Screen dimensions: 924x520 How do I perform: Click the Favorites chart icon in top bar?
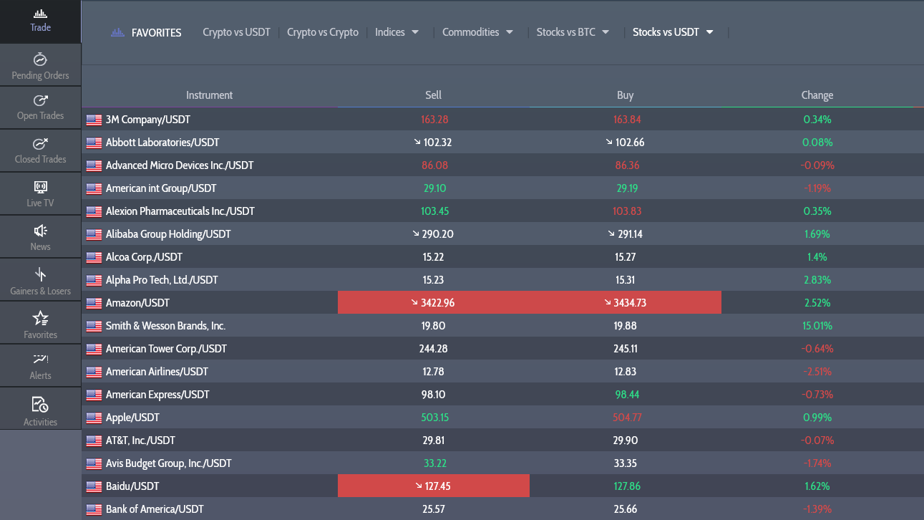pos(117,32)
